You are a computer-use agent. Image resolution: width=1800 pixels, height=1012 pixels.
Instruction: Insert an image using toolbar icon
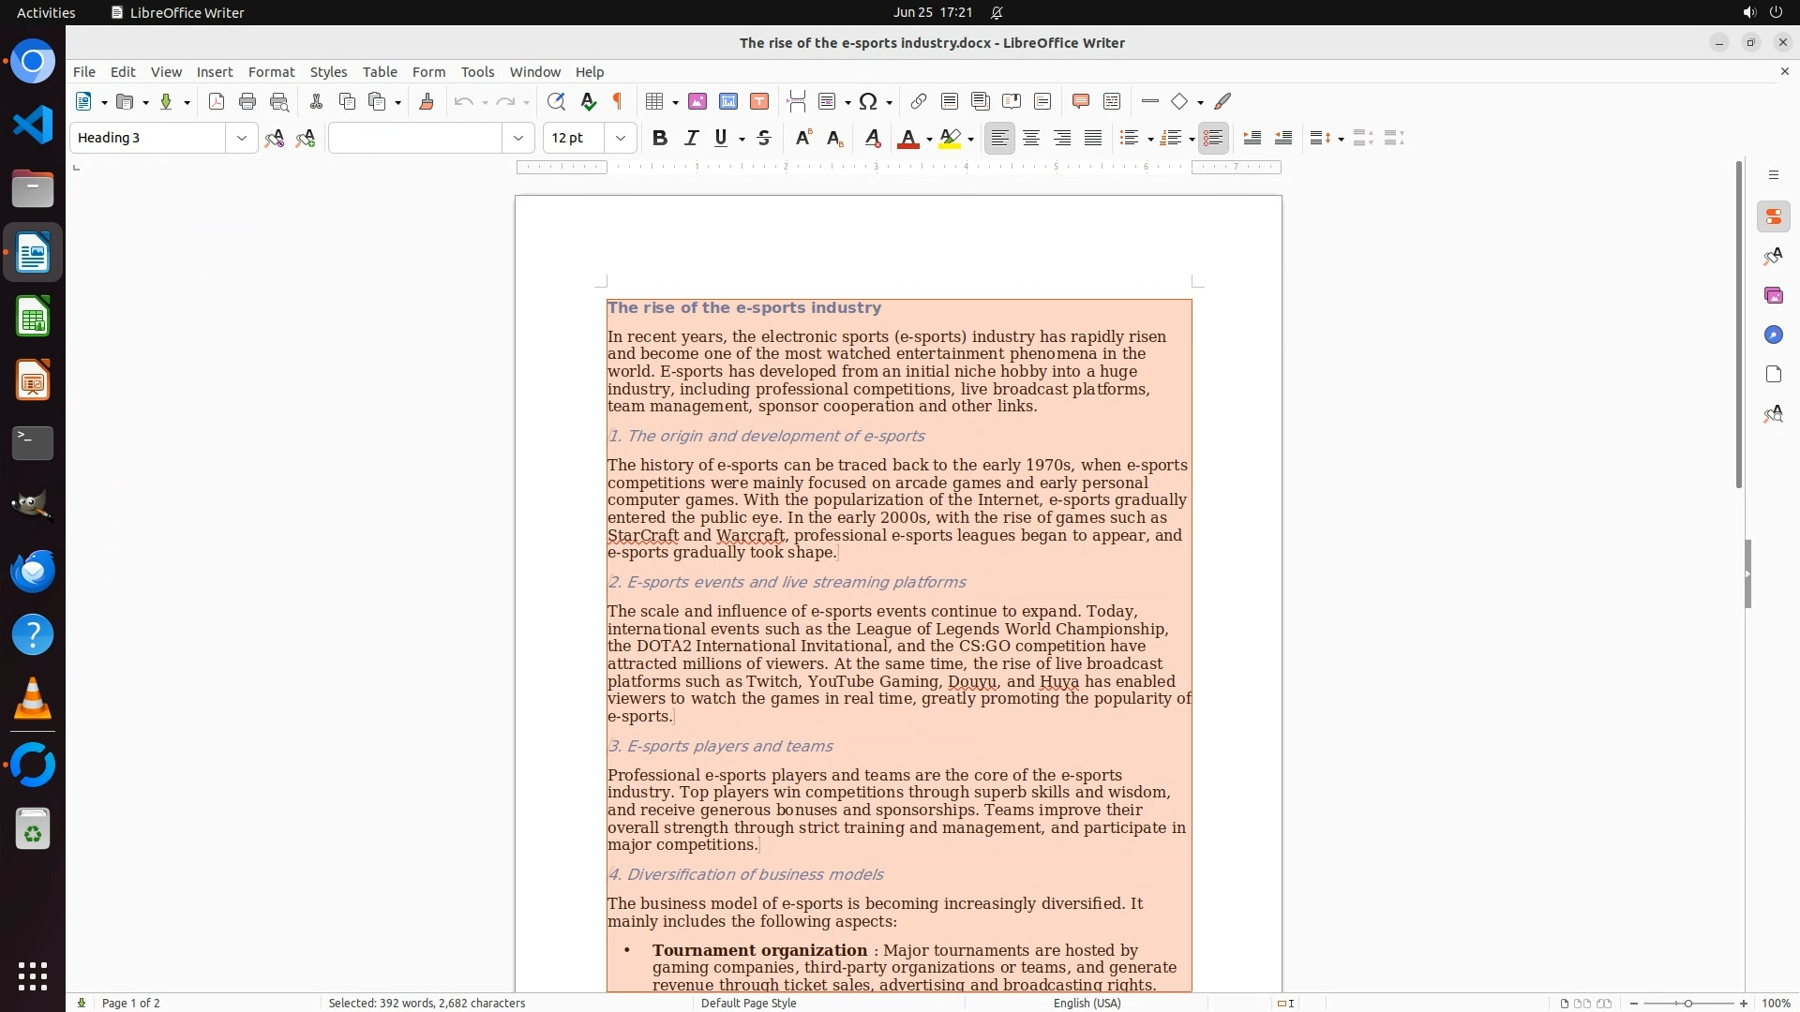click(x=697, y=102)
